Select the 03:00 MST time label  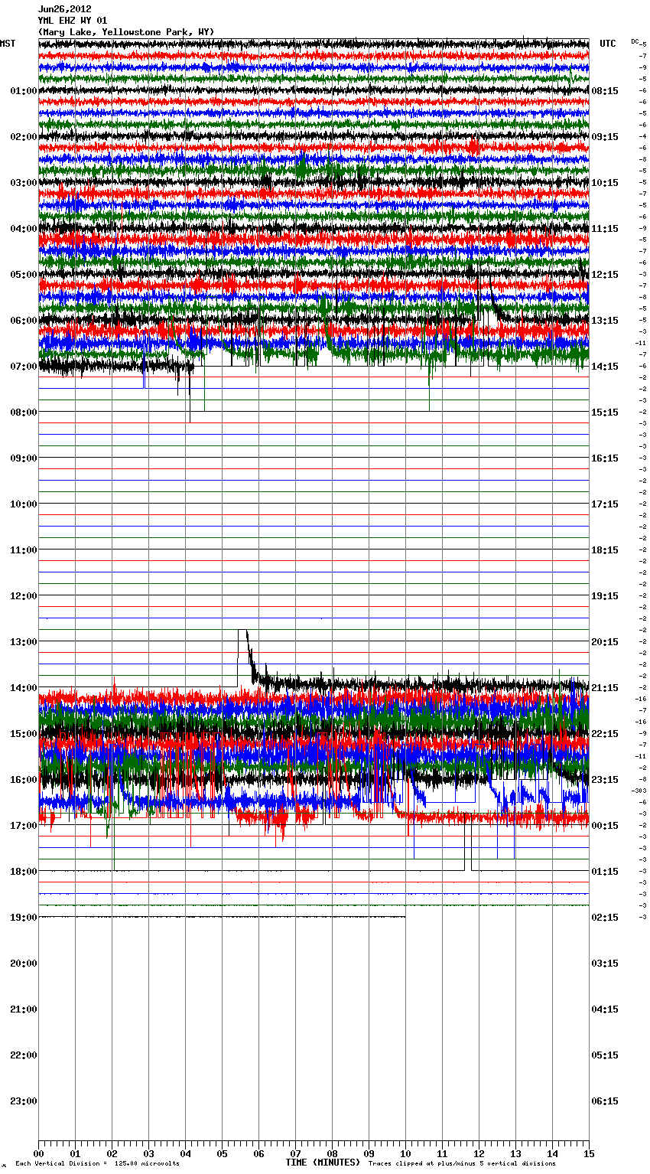pos(24,183)
